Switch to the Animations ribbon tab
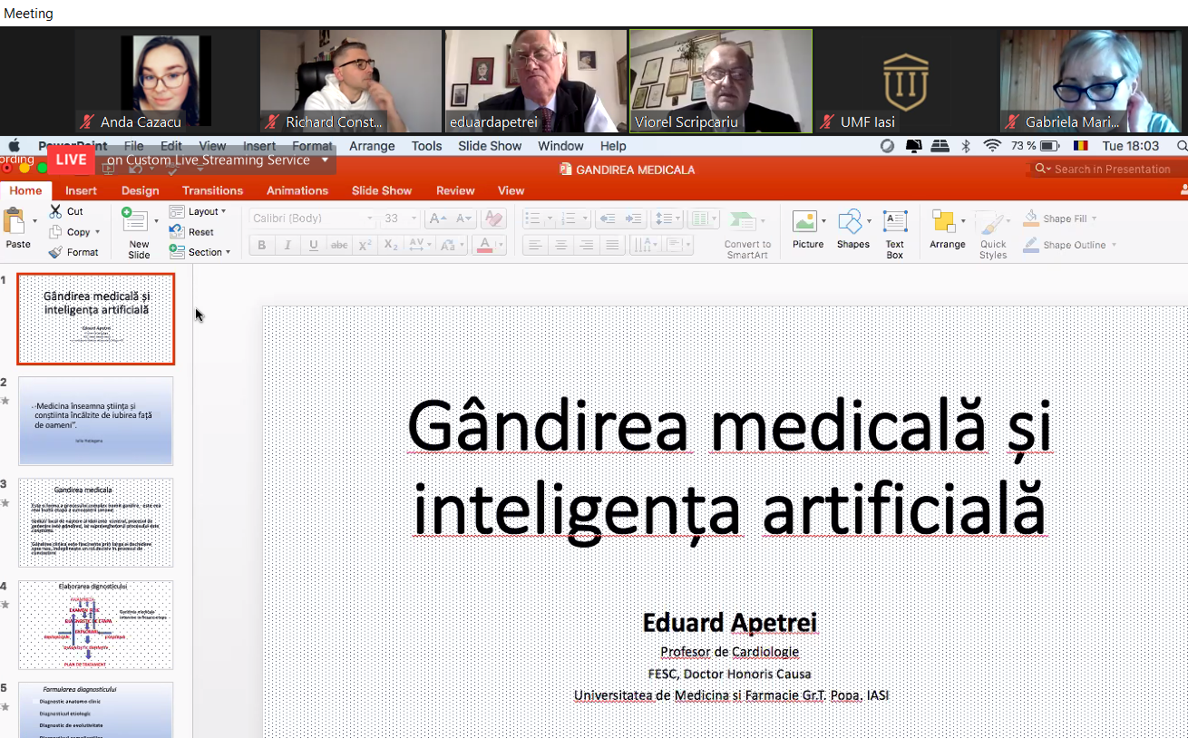The width and height of the screenshot is (1188, 738). click(x=297, y=190)
